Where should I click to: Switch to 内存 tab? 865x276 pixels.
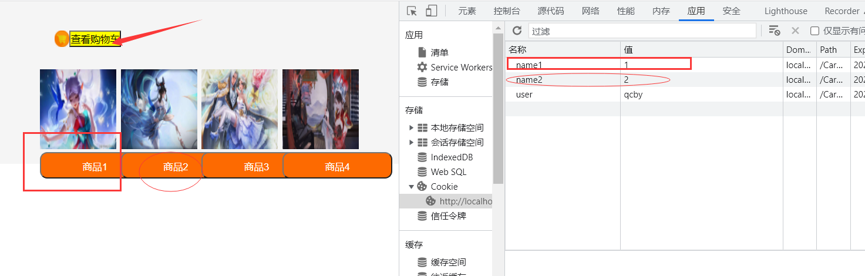pyautogui.click(x=661, y=11)
